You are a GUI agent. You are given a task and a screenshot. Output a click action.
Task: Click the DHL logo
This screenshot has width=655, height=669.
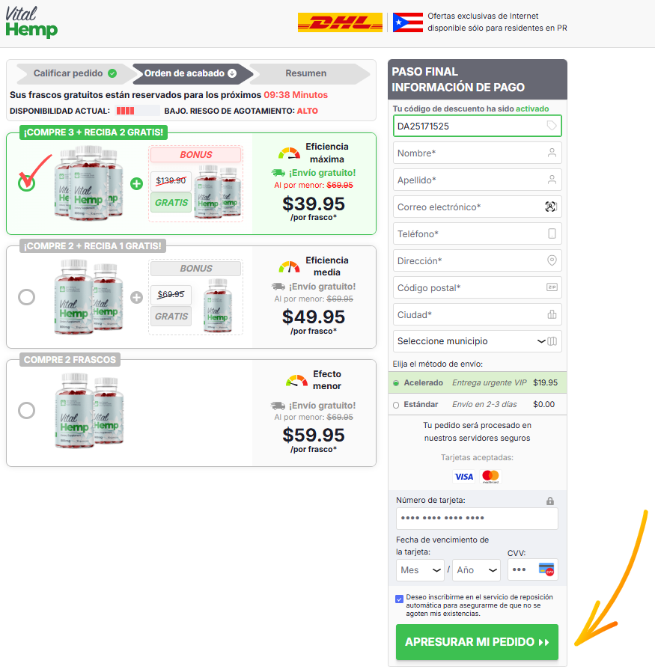[x=340, y=22]
